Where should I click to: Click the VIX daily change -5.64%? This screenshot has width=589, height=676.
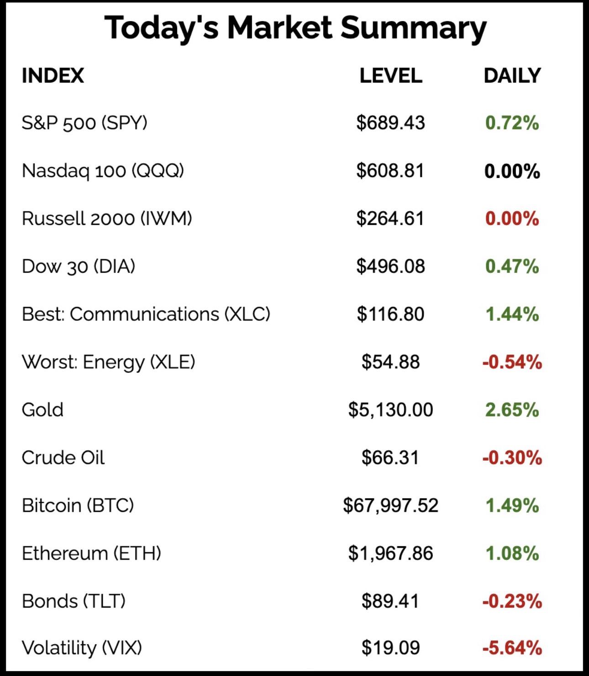click(512, 648)
